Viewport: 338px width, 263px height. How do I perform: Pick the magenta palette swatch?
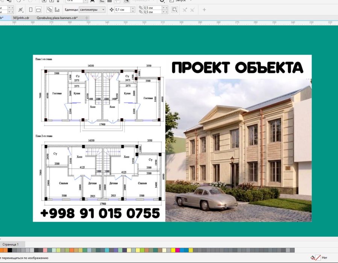click(177, 250)
